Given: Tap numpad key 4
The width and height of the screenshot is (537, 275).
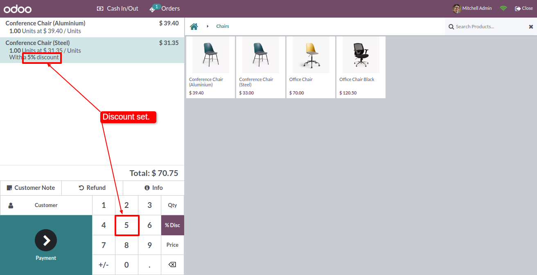Looking at the screenshot, I should coord(104,225).
